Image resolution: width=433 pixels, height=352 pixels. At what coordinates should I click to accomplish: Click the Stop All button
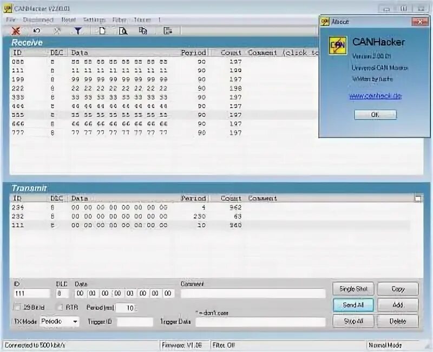click(353, 321)
